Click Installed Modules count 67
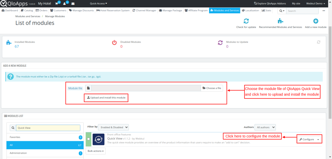The image size is (332, 159). click(17, 46)
